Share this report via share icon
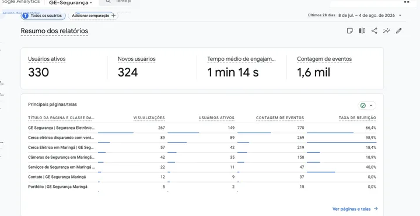 374,31
